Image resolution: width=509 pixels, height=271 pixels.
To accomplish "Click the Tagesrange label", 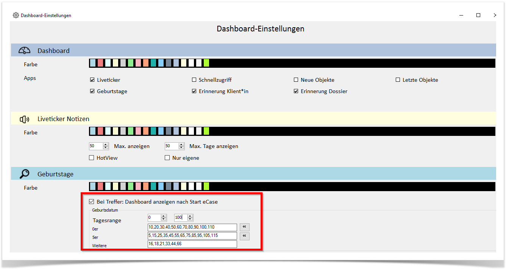I will (x=107, y=220).
